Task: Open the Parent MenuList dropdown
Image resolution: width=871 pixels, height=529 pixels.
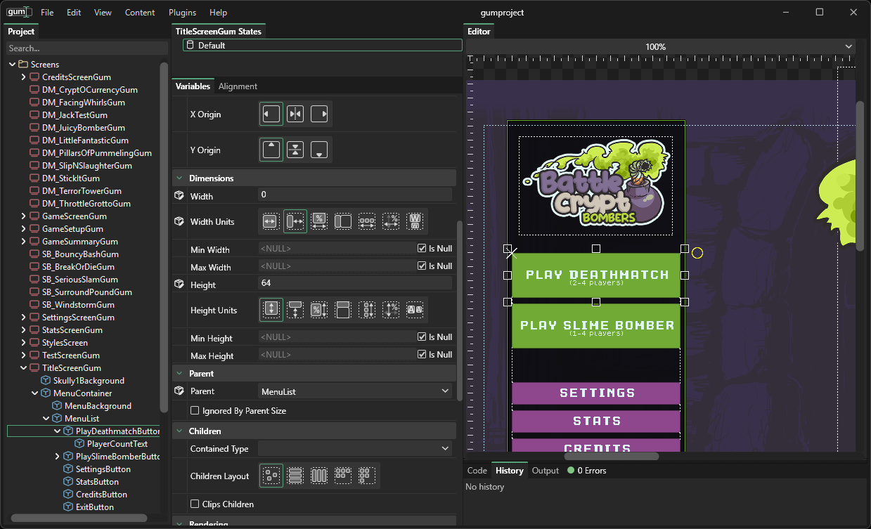Action: [356, 391]
